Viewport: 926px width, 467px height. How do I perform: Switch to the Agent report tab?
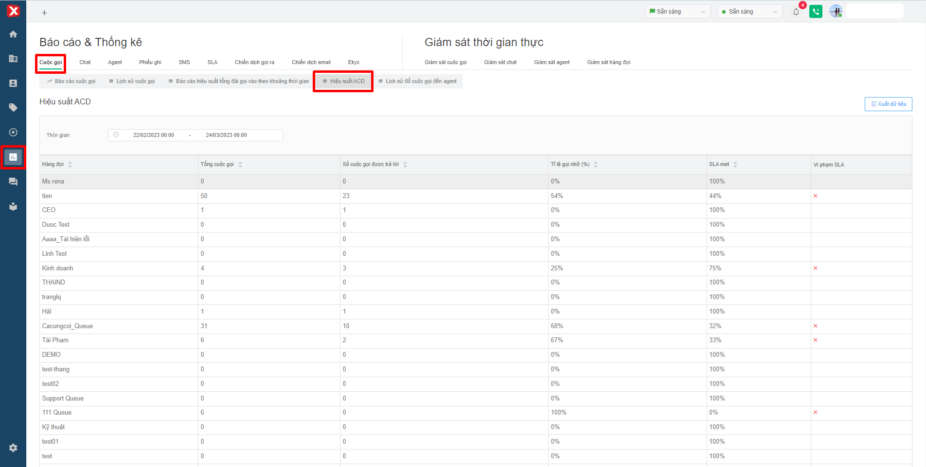(115, 62)
